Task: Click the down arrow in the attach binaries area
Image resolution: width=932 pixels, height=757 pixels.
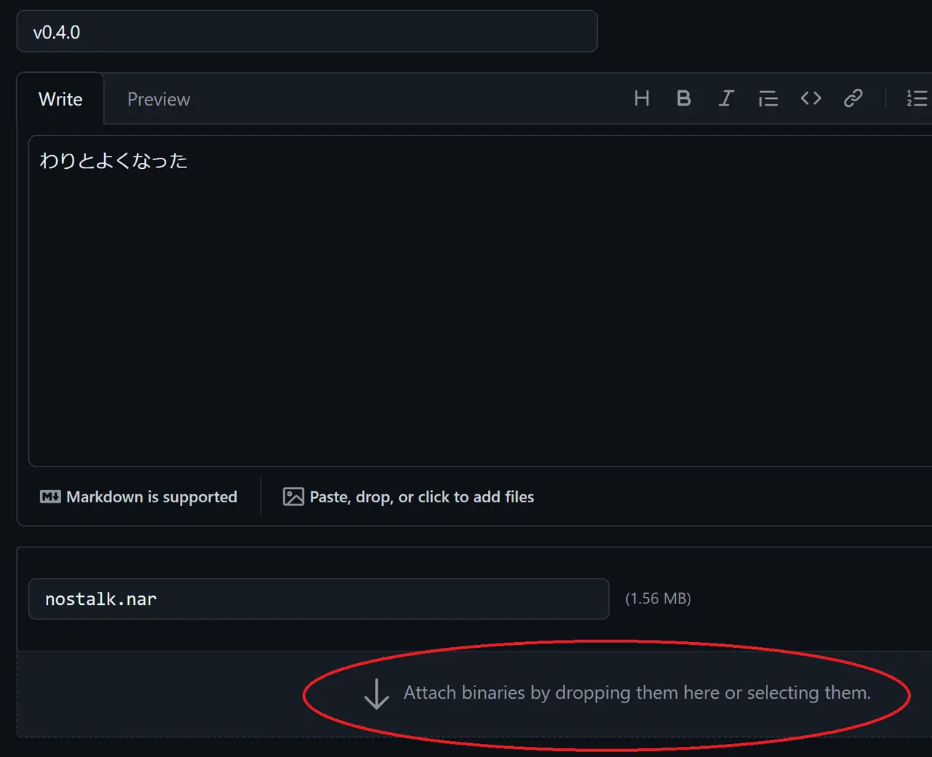Action: (376, 694)
